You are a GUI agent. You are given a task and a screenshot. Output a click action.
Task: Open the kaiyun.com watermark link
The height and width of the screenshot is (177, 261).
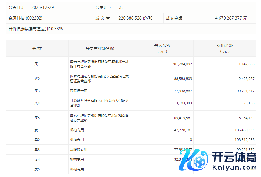coord(233,168)
